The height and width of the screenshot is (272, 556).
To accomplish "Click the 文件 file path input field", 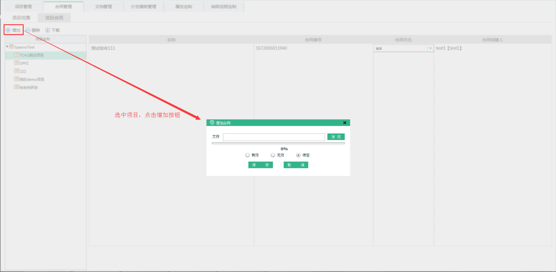I will point(274,137).
